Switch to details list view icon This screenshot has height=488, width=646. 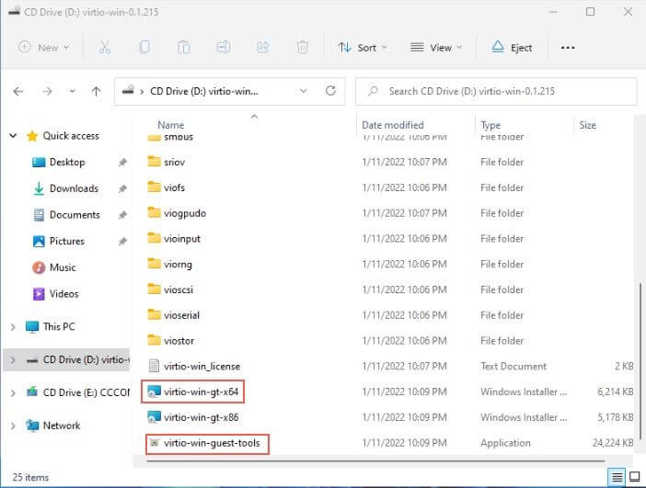tap(616, 477)
